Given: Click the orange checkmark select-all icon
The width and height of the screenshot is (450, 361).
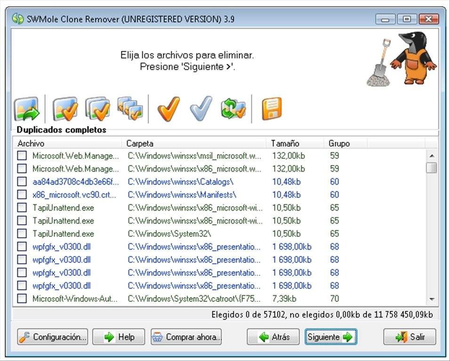Looking at the screenshot, I should [169, 109].
